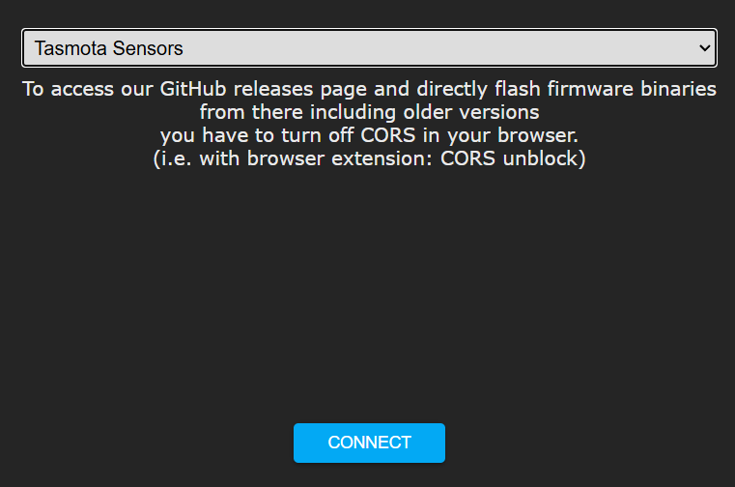Image resolution: width=735 pixels, height=487 pixels.
Task: Click the "releases page" text
Action: click(x=296, y=90)
